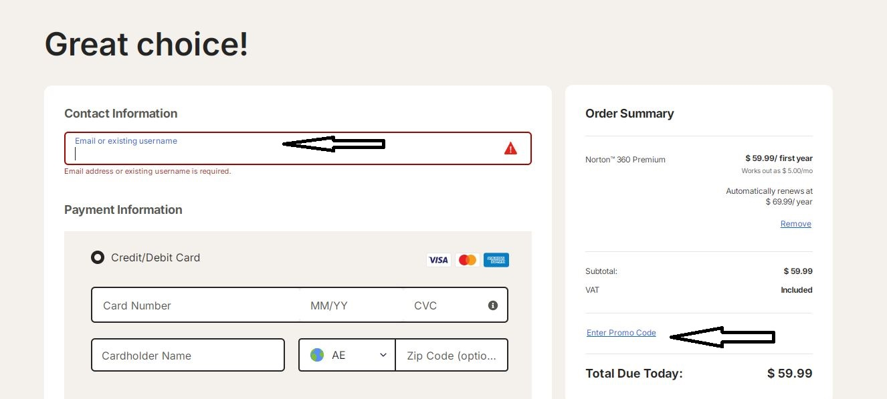
Task: Click the Zip Code optional field
Action: point(452,355)
